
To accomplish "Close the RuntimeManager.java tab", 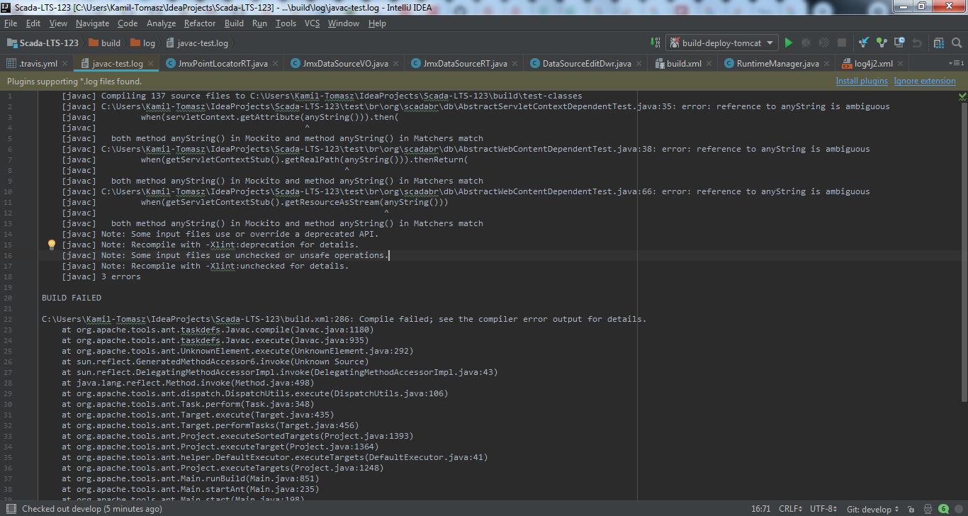I will [x=827, y=63].
